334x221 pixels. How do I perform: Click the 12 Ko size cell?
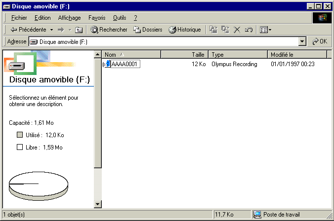coord(199,64)
